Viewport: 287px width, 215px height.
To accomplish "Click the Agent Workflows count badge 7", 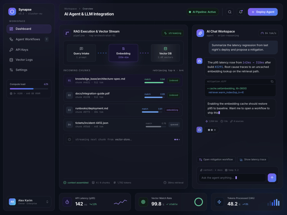I will coord(47,39).
